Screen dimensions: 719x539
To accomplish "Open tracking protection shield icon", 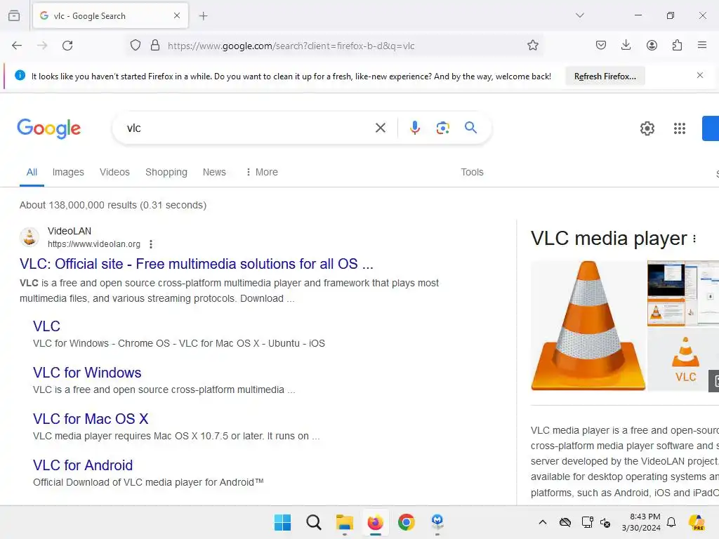I will [x=136, y=46].
